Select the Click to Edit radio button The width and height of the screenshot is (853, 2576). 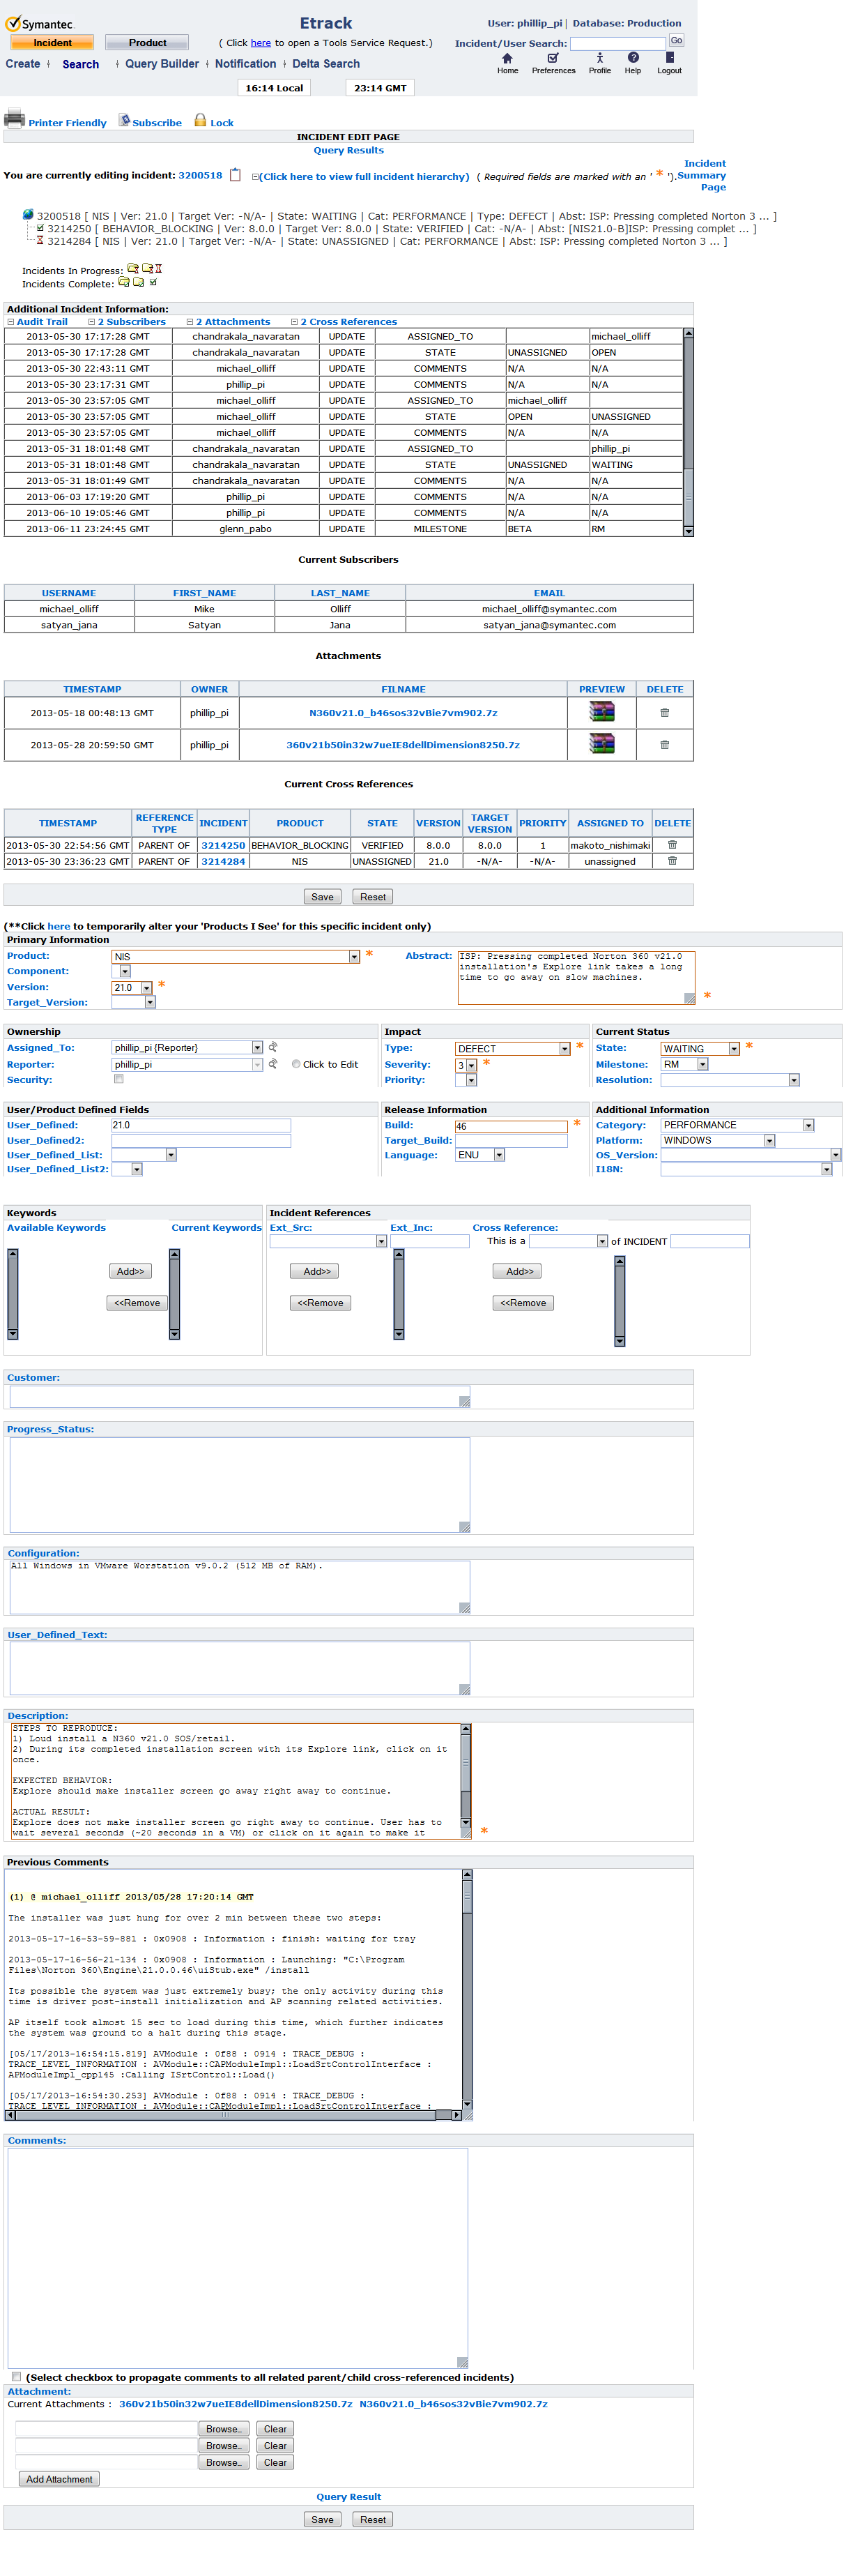coord(295,1064)
